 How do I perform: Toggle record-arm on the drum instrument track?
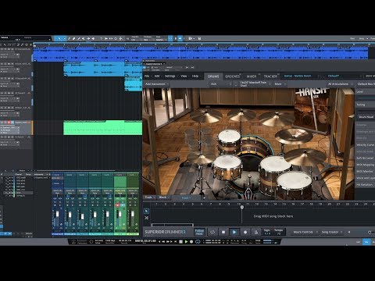click(9, 123)
